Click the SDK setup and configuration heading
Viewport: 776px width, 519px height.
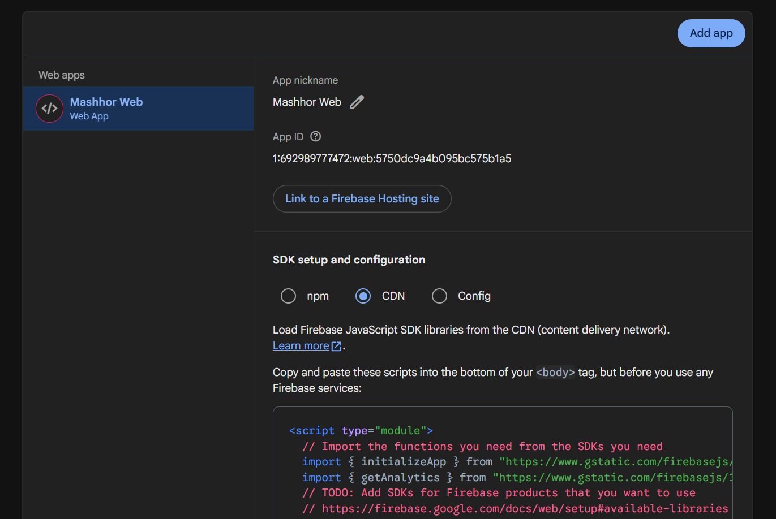tap(349, 259)
